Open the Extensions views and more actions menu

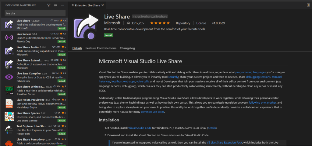pos(62,5)
